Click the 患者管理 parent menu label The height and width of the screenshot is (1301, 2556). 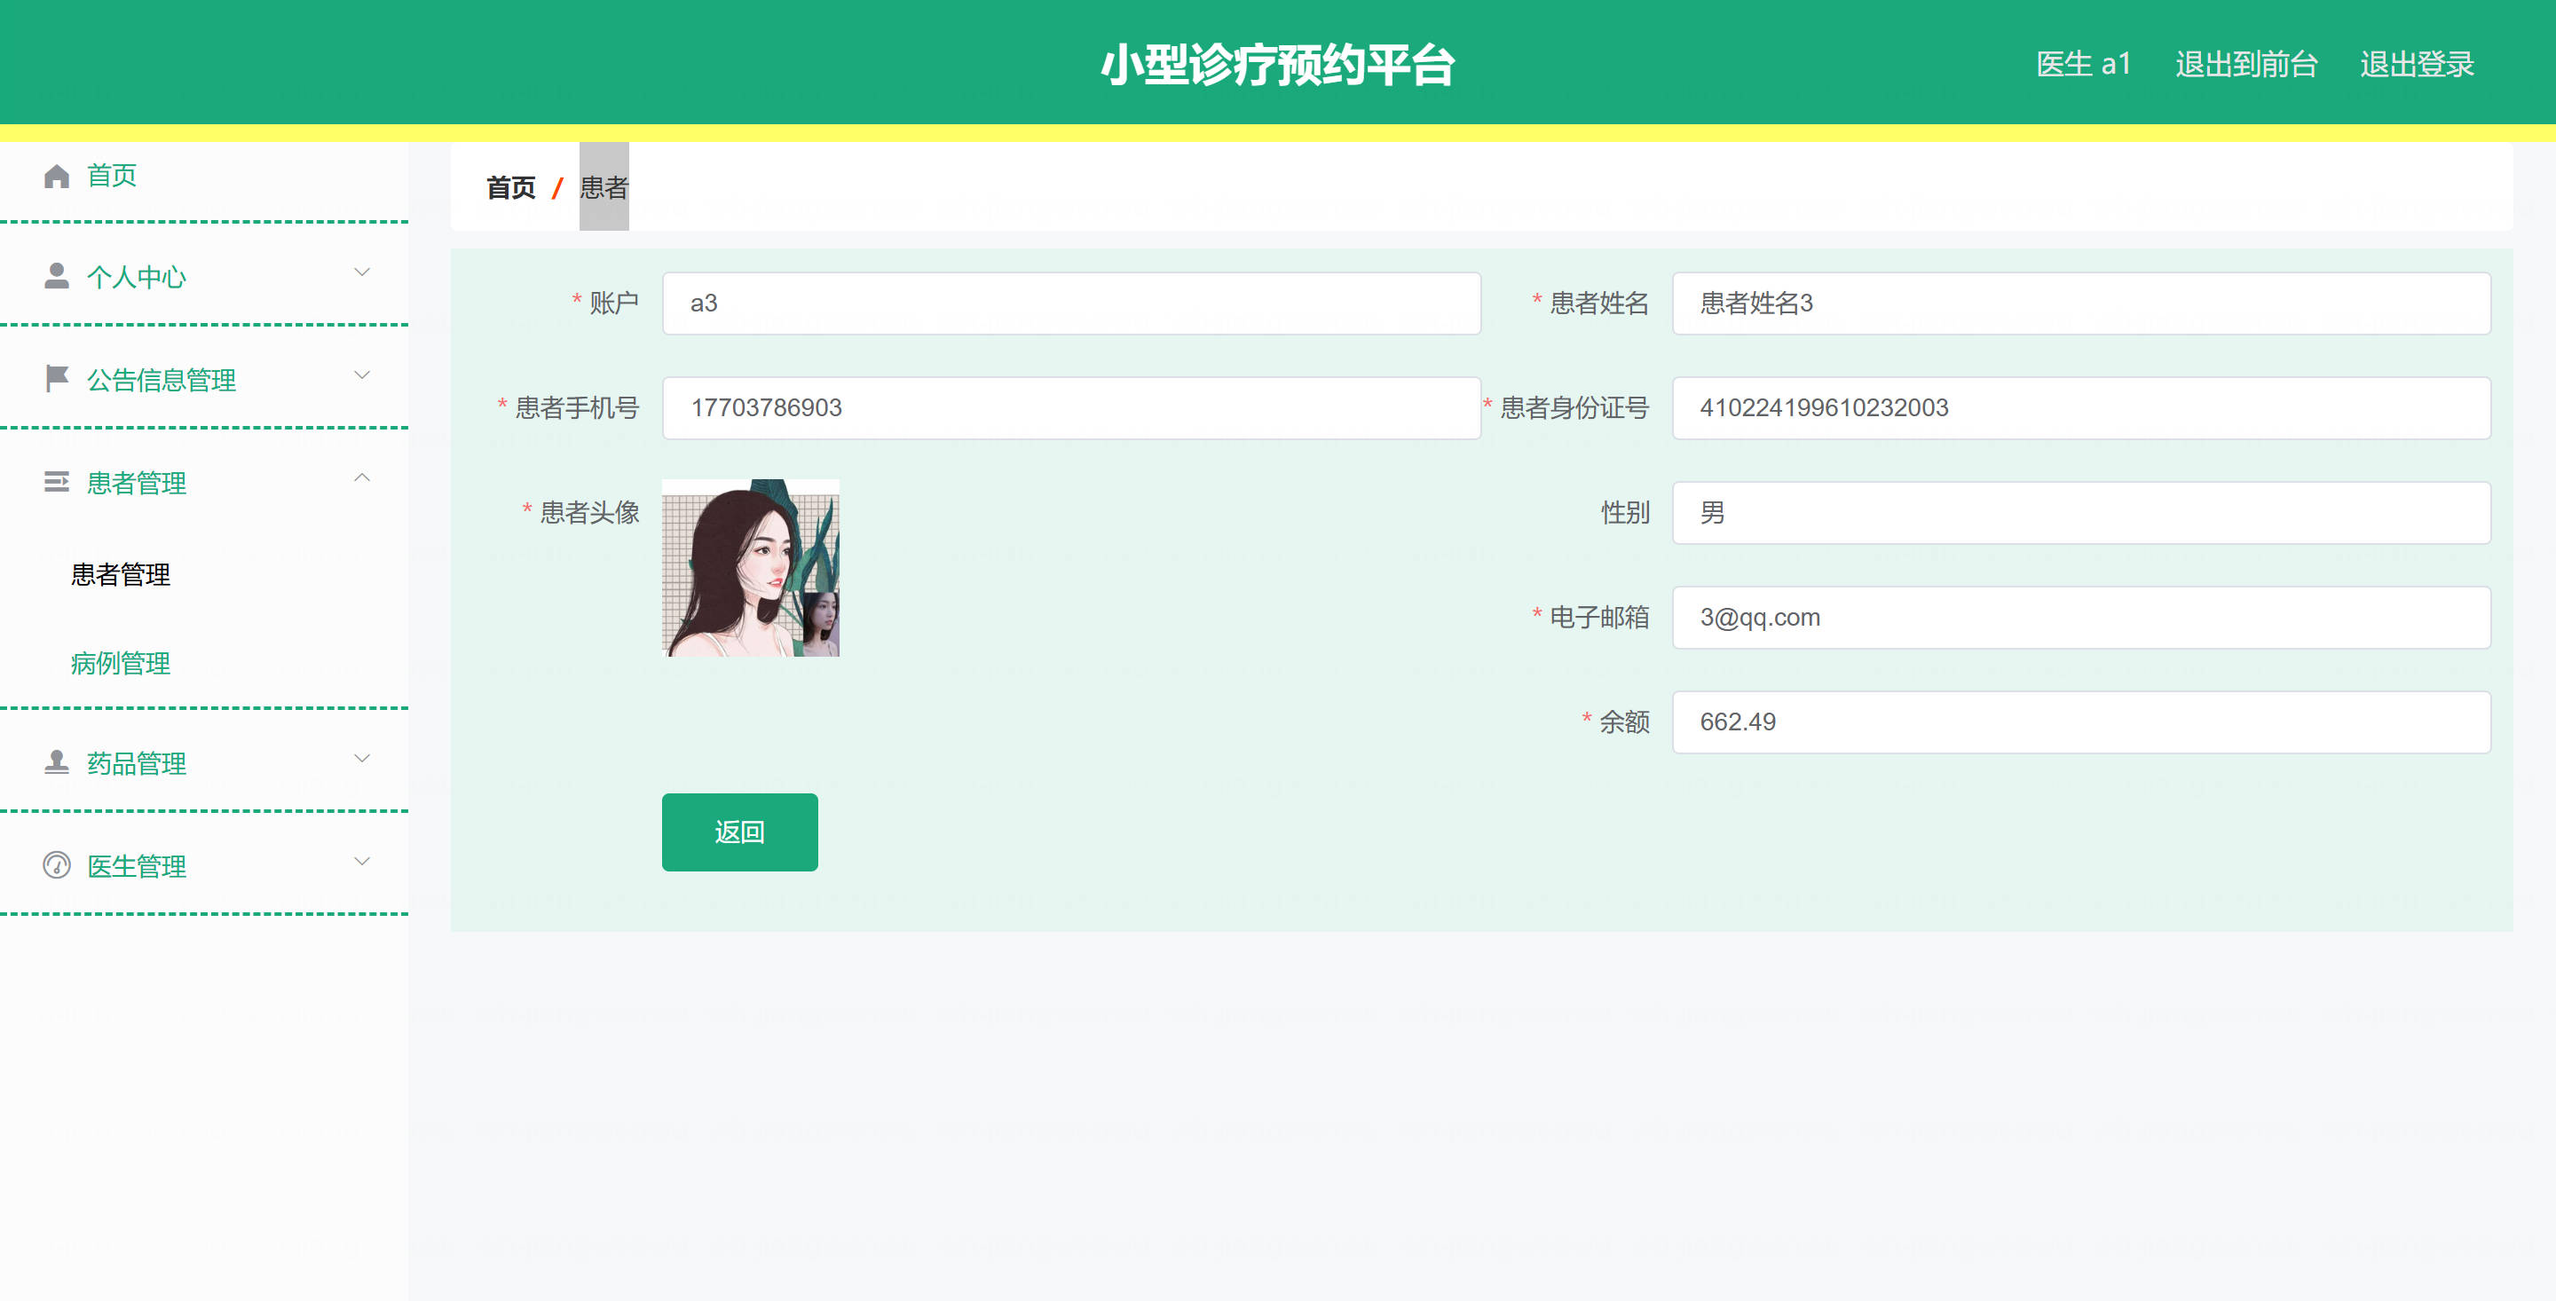136,484
